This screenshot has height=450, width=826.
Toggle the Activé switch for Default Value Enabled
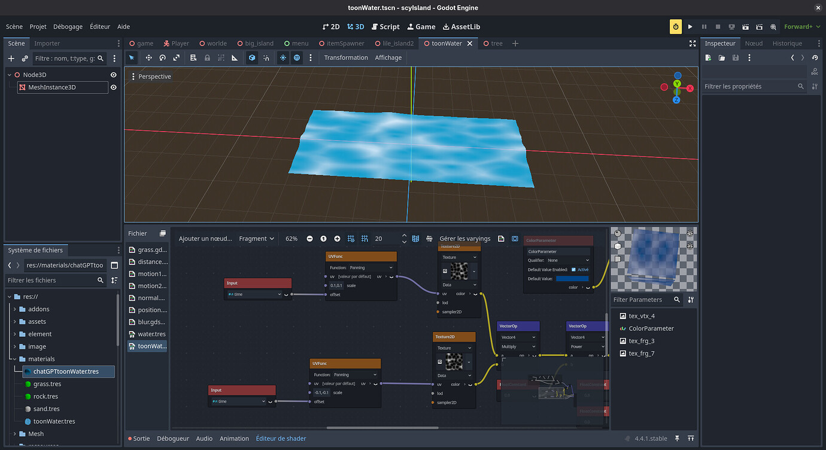pos(573,269)
